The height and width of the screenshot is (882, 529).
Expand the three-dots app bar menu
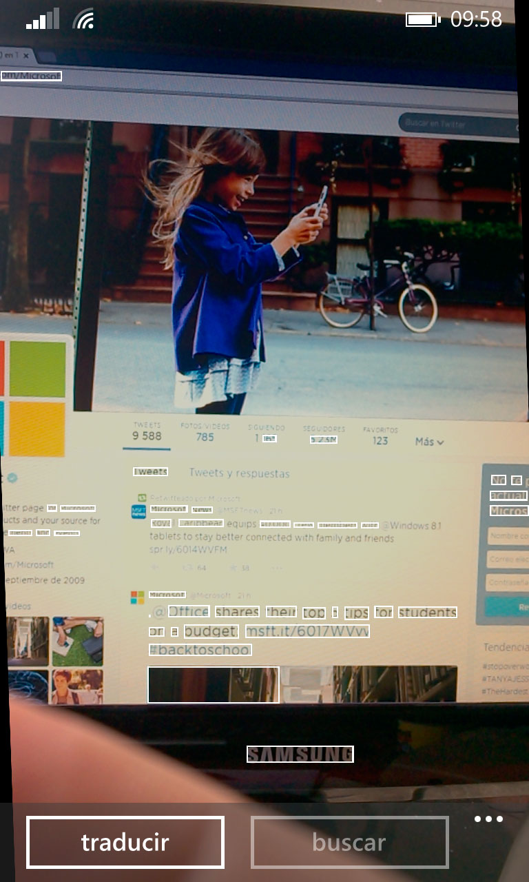pyautogui.click(x=488, y=819)
